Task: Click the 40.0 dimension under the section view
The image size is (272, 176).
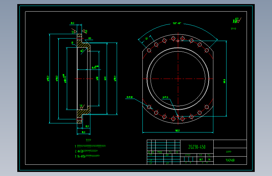Action: point(87,127)
